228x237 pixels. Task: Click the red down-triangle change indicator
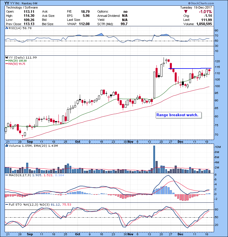[x=186, y=12]
